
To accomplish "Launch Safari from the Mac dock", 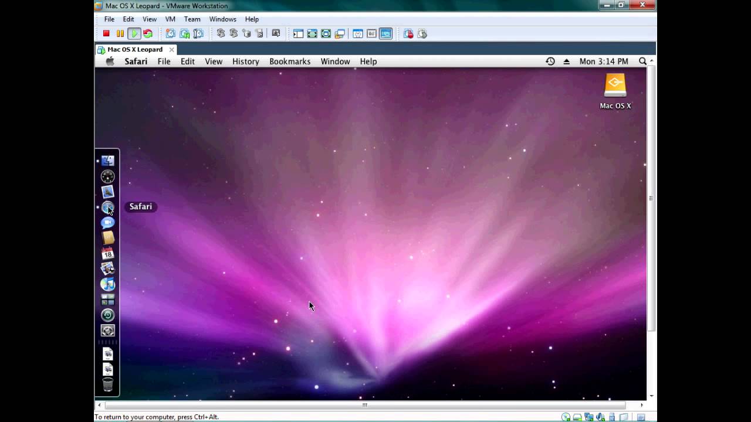I will tap(107, 207).
